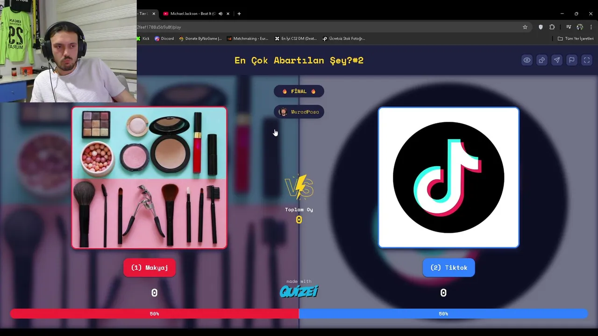
Task: Bookmark this page with the star icon
Action: pyautogui.click(x=525, y=27)
